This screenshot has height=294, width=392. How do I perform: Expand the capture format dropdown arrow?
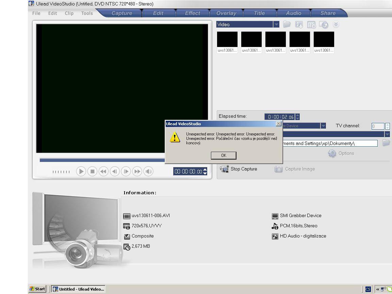pyautogui.click(x=387, y=134)
